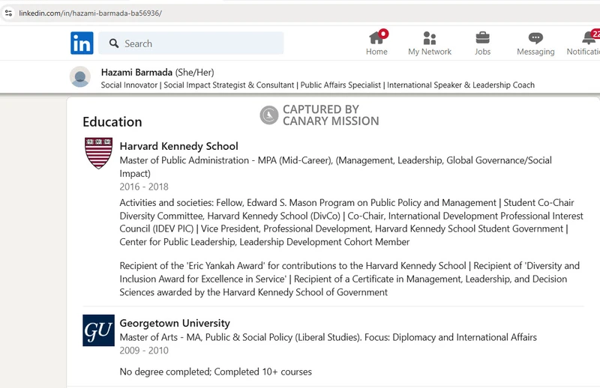Screen dimensions: 600x388
Task: Click 'No degree completed; Completed 10+ courses' text
Action: click(216, 372)
